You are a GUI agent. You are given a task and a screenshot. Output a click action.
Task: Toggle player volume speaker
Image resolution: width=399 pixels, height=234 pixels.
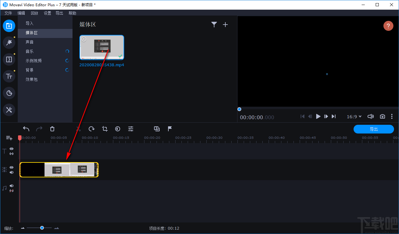coord(370,116)
